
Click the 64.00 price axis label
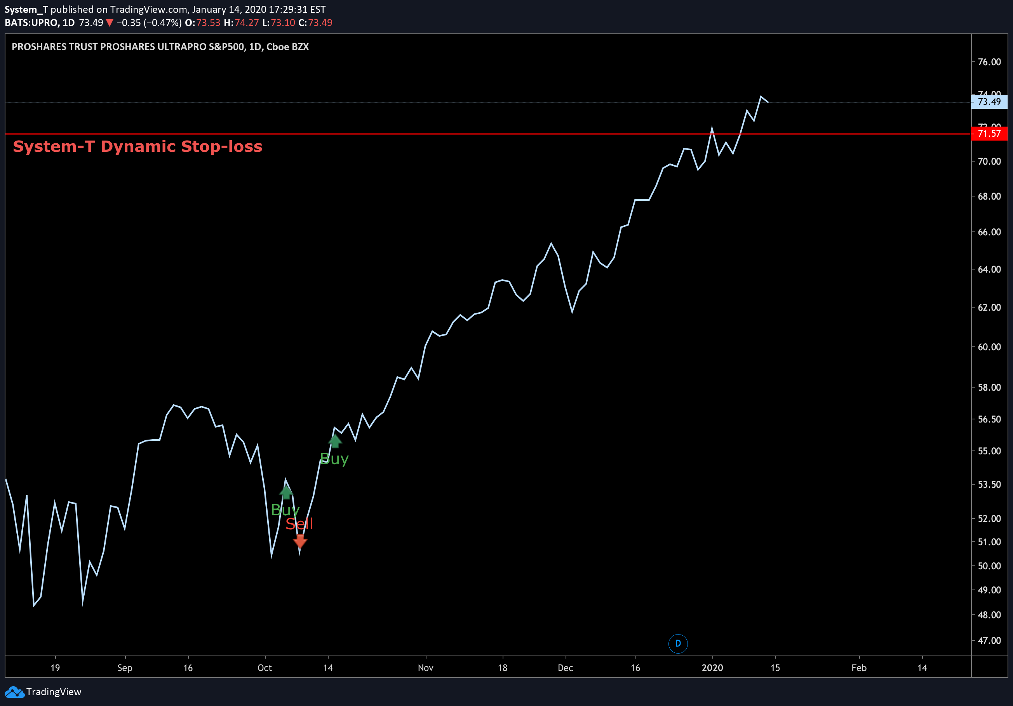989,270
